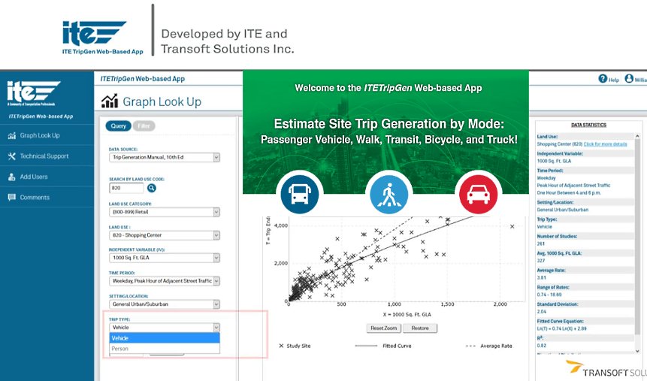
Task: Switch to the Filter tab
Action: [144, 126]
